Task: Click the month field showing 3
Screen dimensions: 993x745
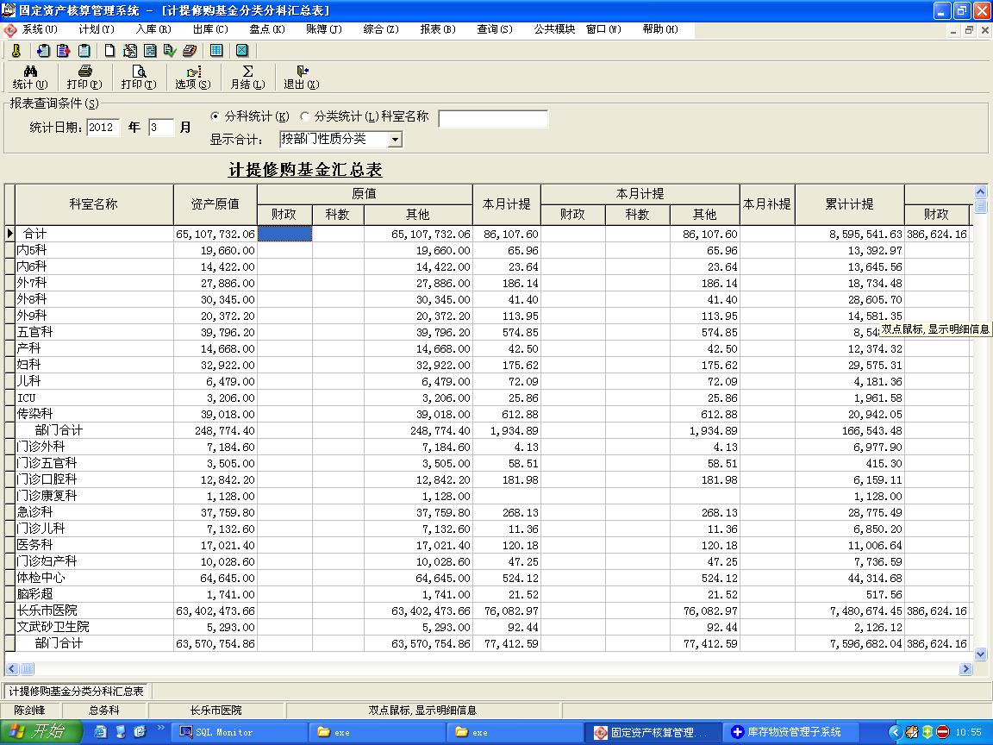Action: click(161, 128)
